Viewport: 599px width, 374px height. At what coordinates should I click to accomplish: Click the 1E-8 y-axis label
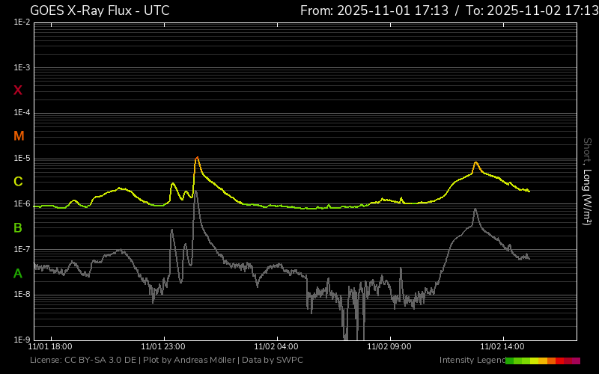pyautogui.click(x=22, y=294)
